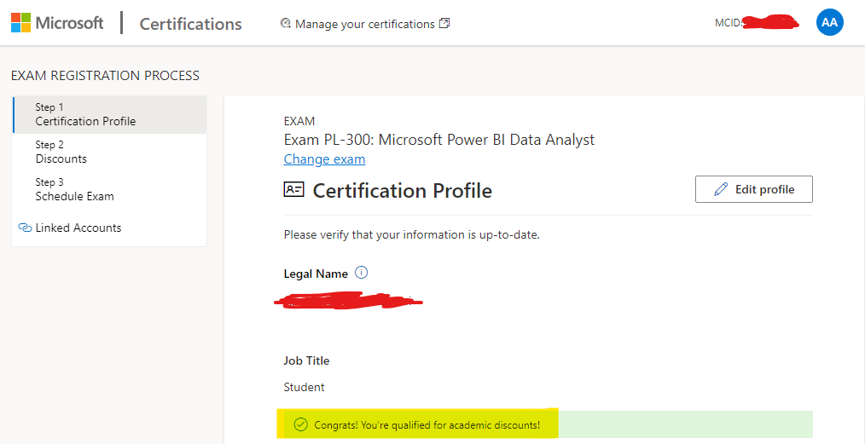Image resolution: width=865 pixels, height=444 pixels.
Task: Click the Student job title value
Action: click(304, 387)
